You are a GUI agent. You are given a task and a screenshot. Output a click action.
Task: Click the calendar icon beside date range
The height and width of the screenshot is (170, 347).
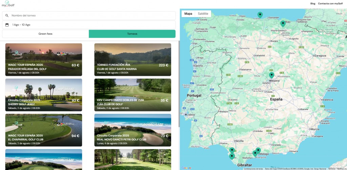click(x=7, y=25)
